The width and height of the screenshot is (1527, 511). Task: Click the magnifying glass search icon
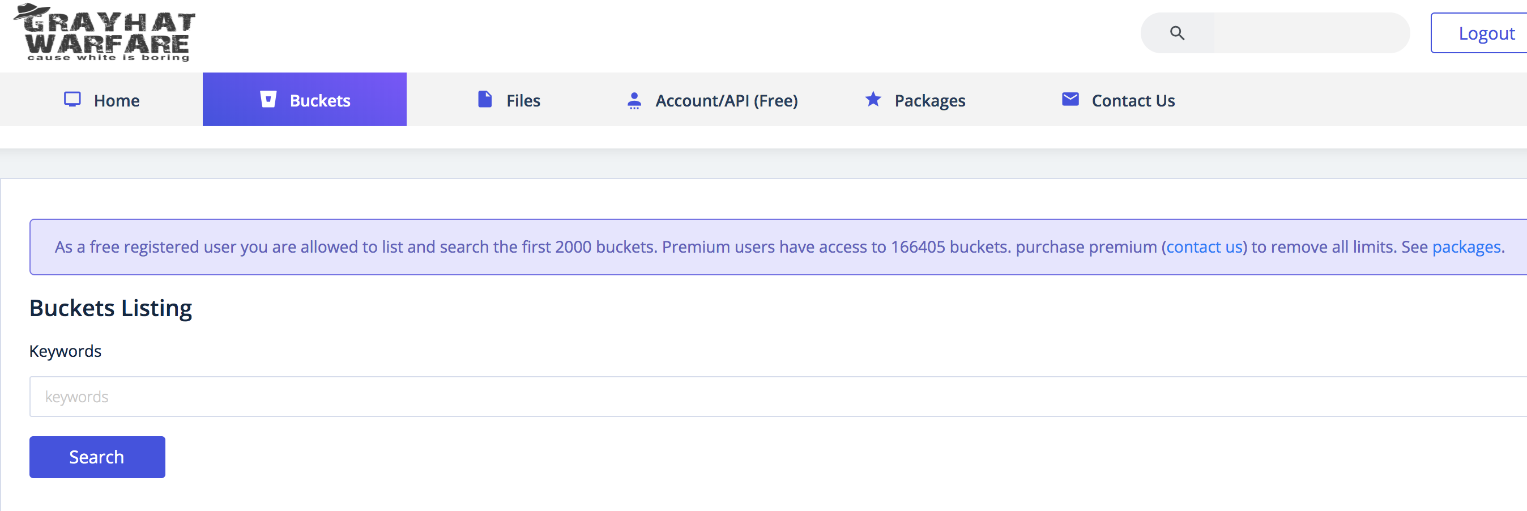(x=1176, y=33)
